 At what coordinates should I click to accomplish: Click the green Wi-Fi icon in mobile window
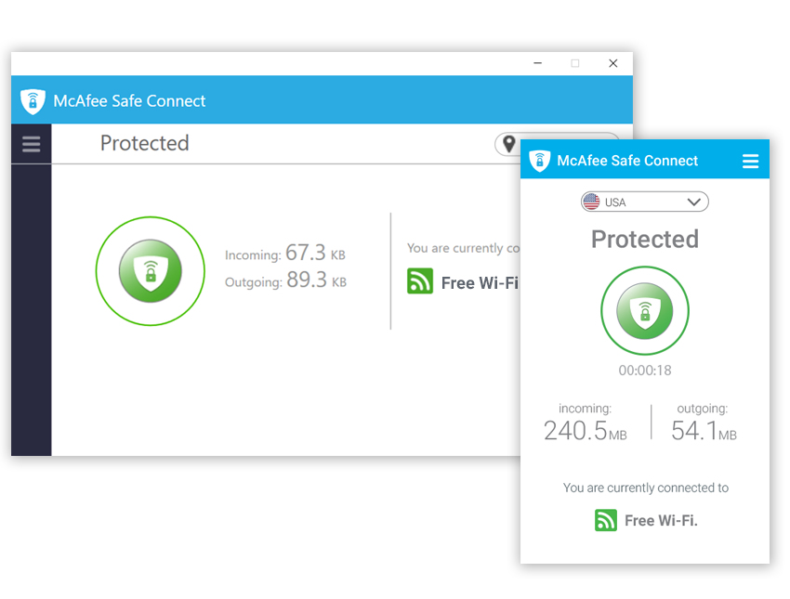click(x=606, y=520)
